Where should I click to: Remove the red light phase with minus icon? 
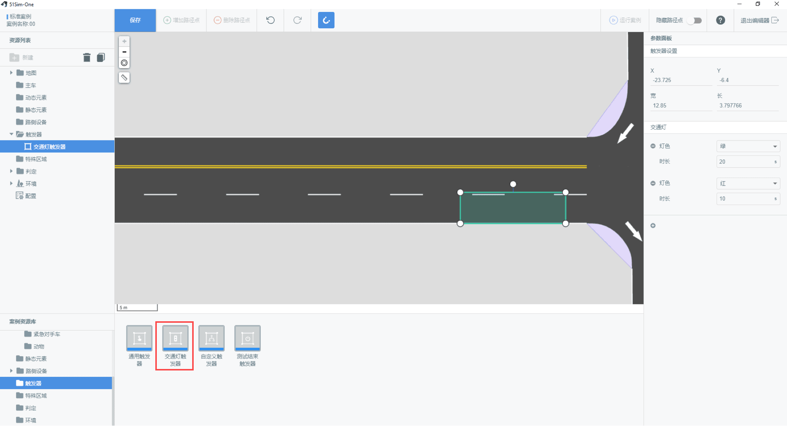point(653,183)
